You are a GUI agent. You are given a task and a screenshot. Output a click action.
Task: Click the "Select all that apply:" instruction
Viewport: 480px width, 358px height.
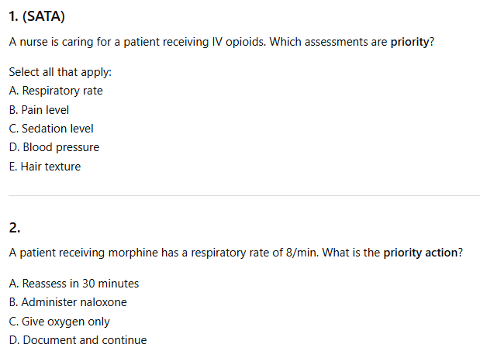(60, 72)
